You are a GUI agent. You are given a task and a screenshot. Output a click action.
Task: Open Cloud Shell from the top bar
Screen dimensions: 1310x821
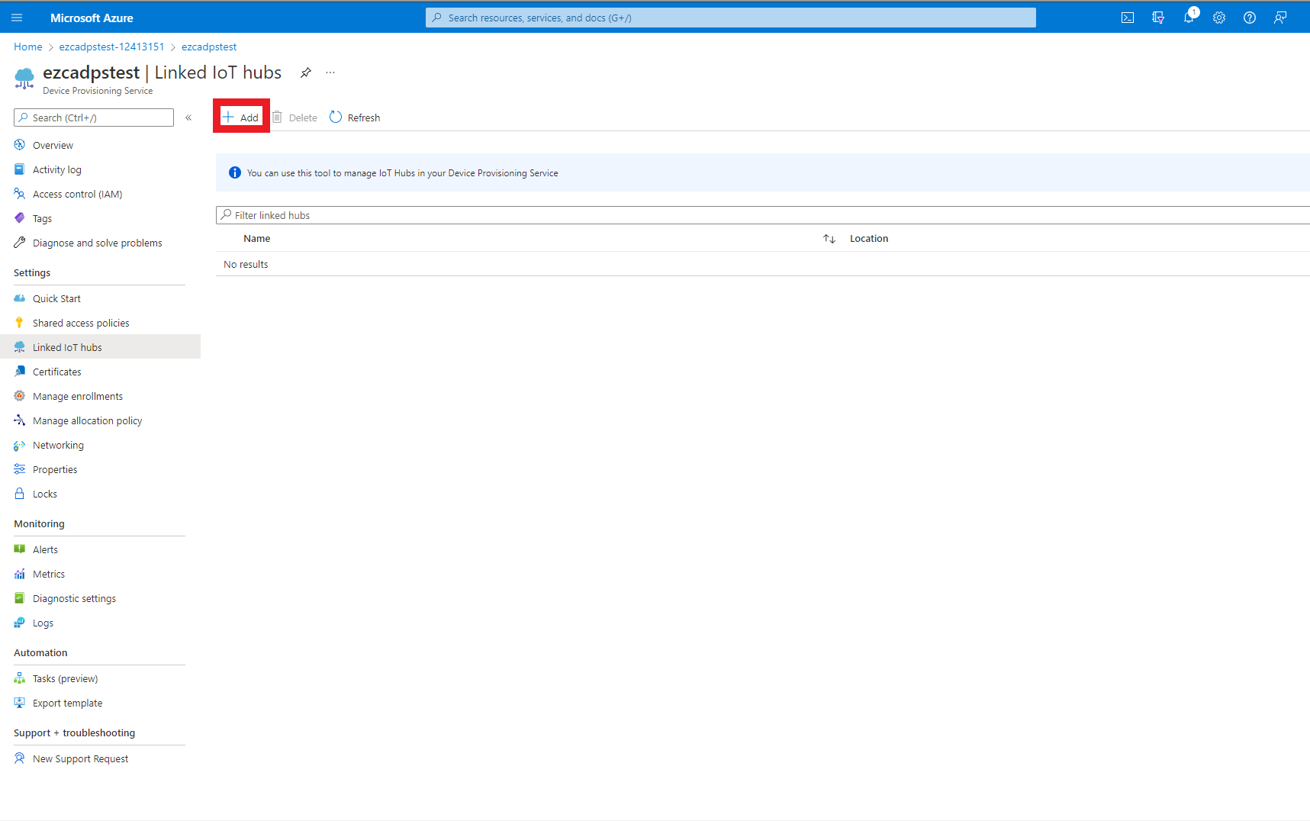click(x=1127, y=18)
